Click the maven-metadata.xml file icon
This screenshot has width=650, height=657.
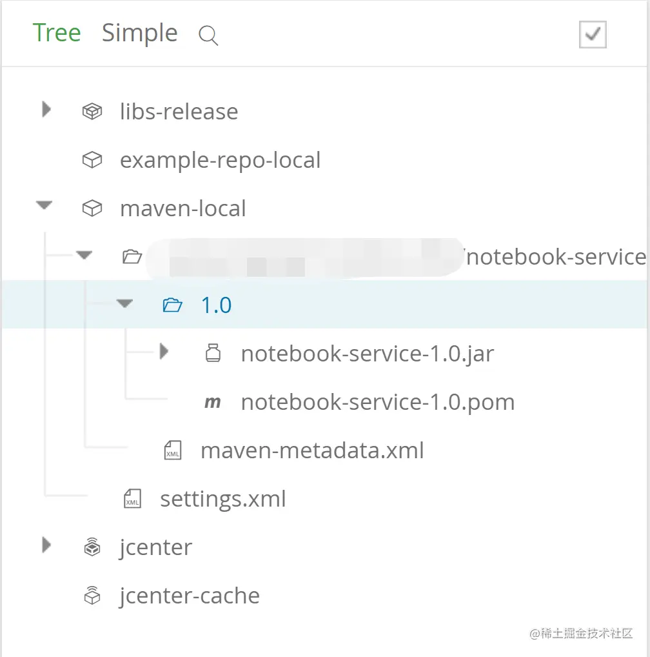(x=173, y=450)
